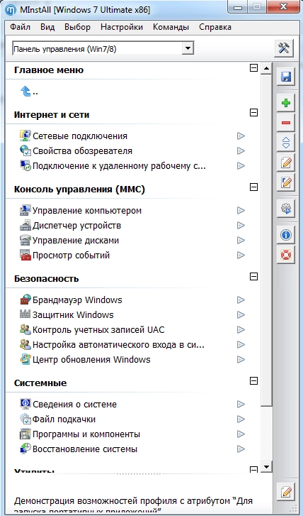Run Сетевые подключения with its arrow button
303x516 pixels.
241,136
